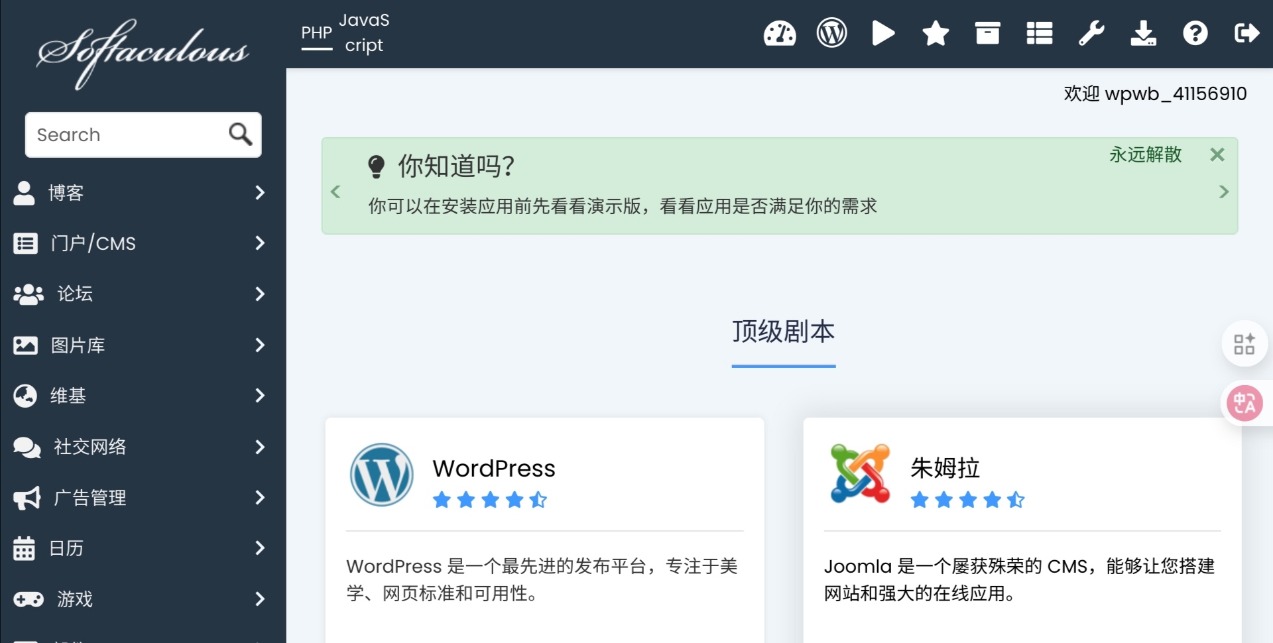Expand the 广告管理 category chevron
Screen dimensions: 1273x643
(x=260, y=498)
